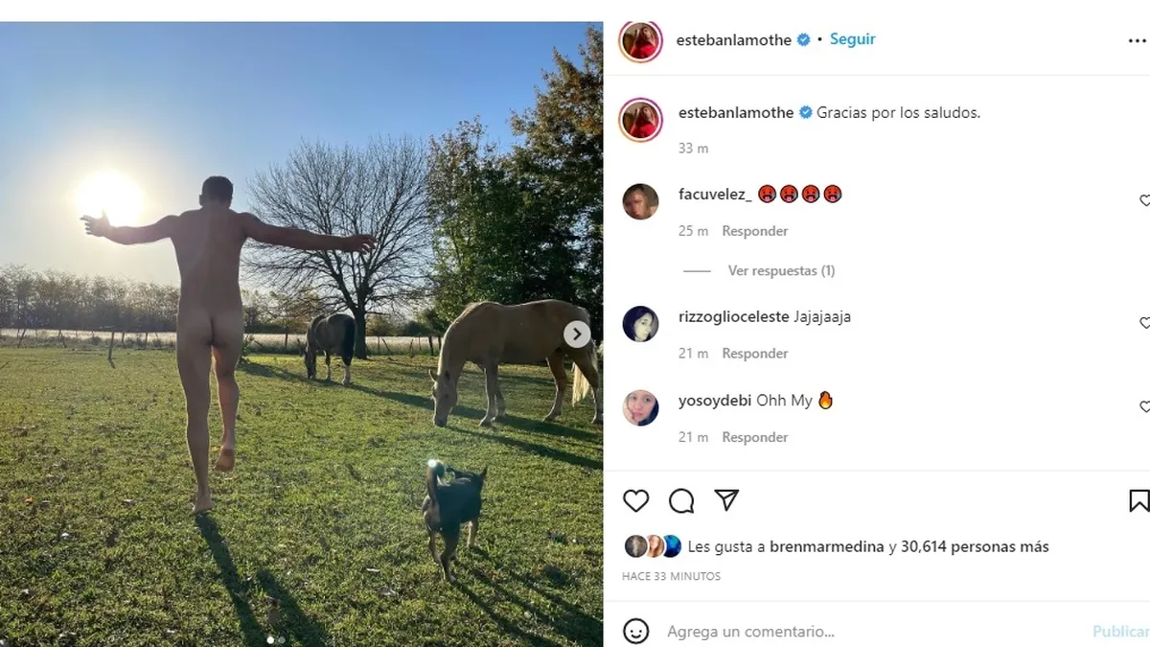Open estebanlamothe profile avatar in header
The height and width of the screenshot is (647, 1150).
coord(640,40)
